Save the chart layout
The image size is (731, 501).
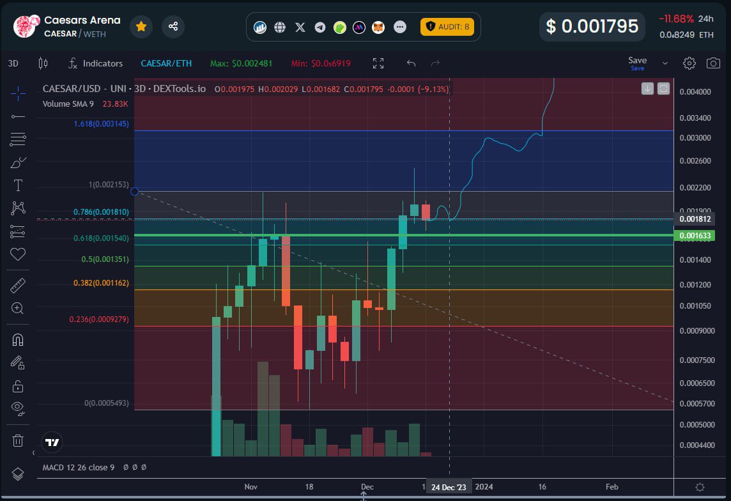click(637, 63)
